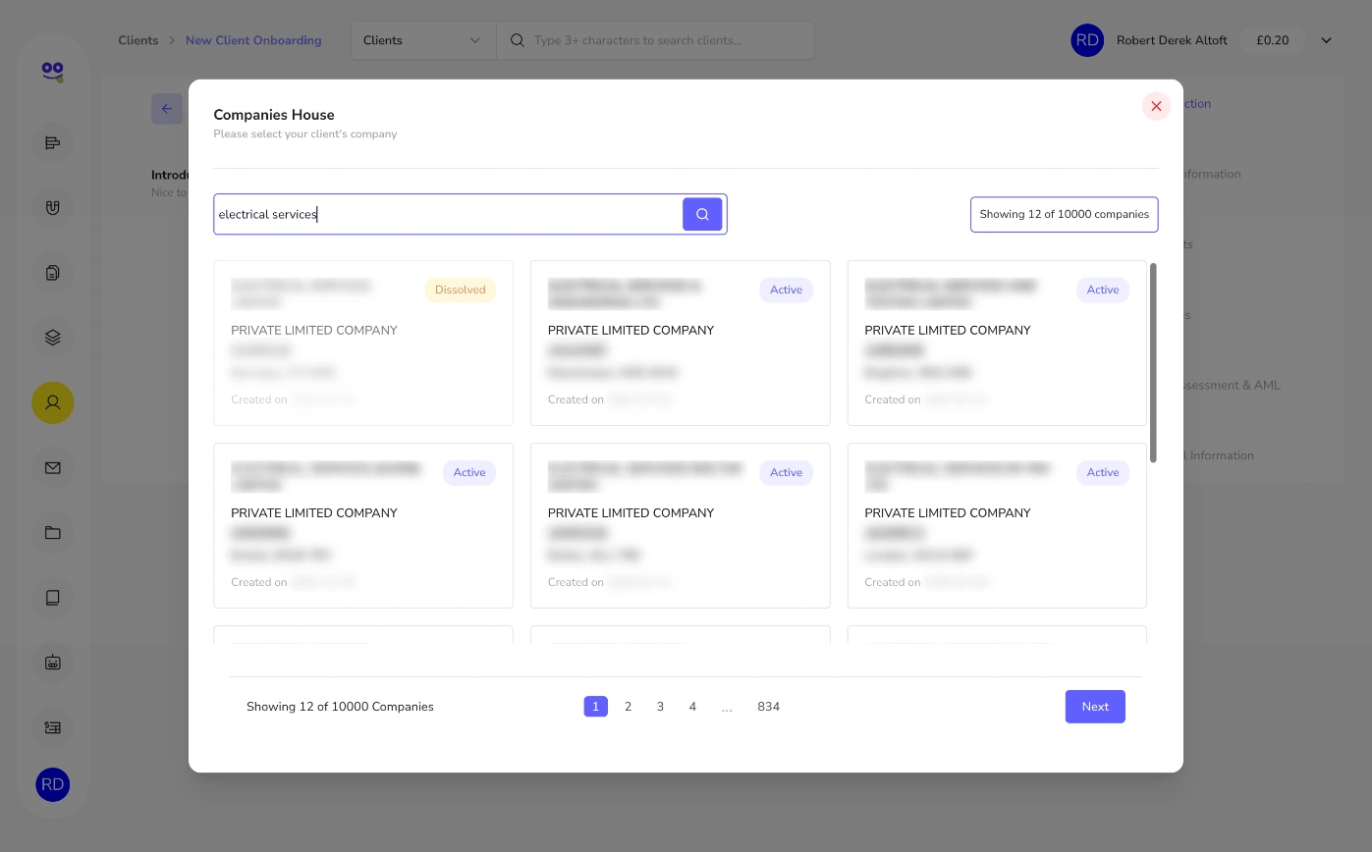Screen dimensions: 1372x852
Task: Click the magnifier search button in dialog
Action: 702,214
